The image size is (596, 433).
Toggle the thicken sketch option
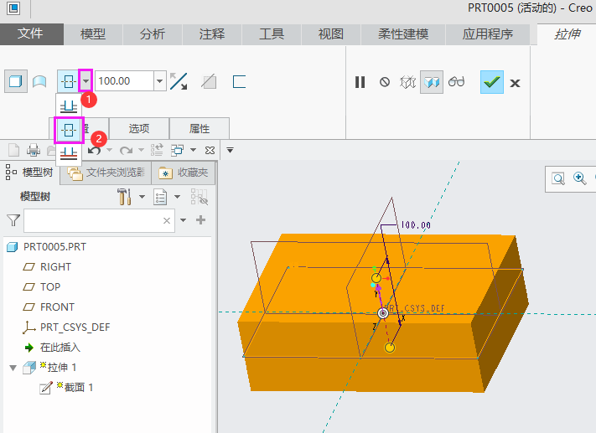point(239,81)
